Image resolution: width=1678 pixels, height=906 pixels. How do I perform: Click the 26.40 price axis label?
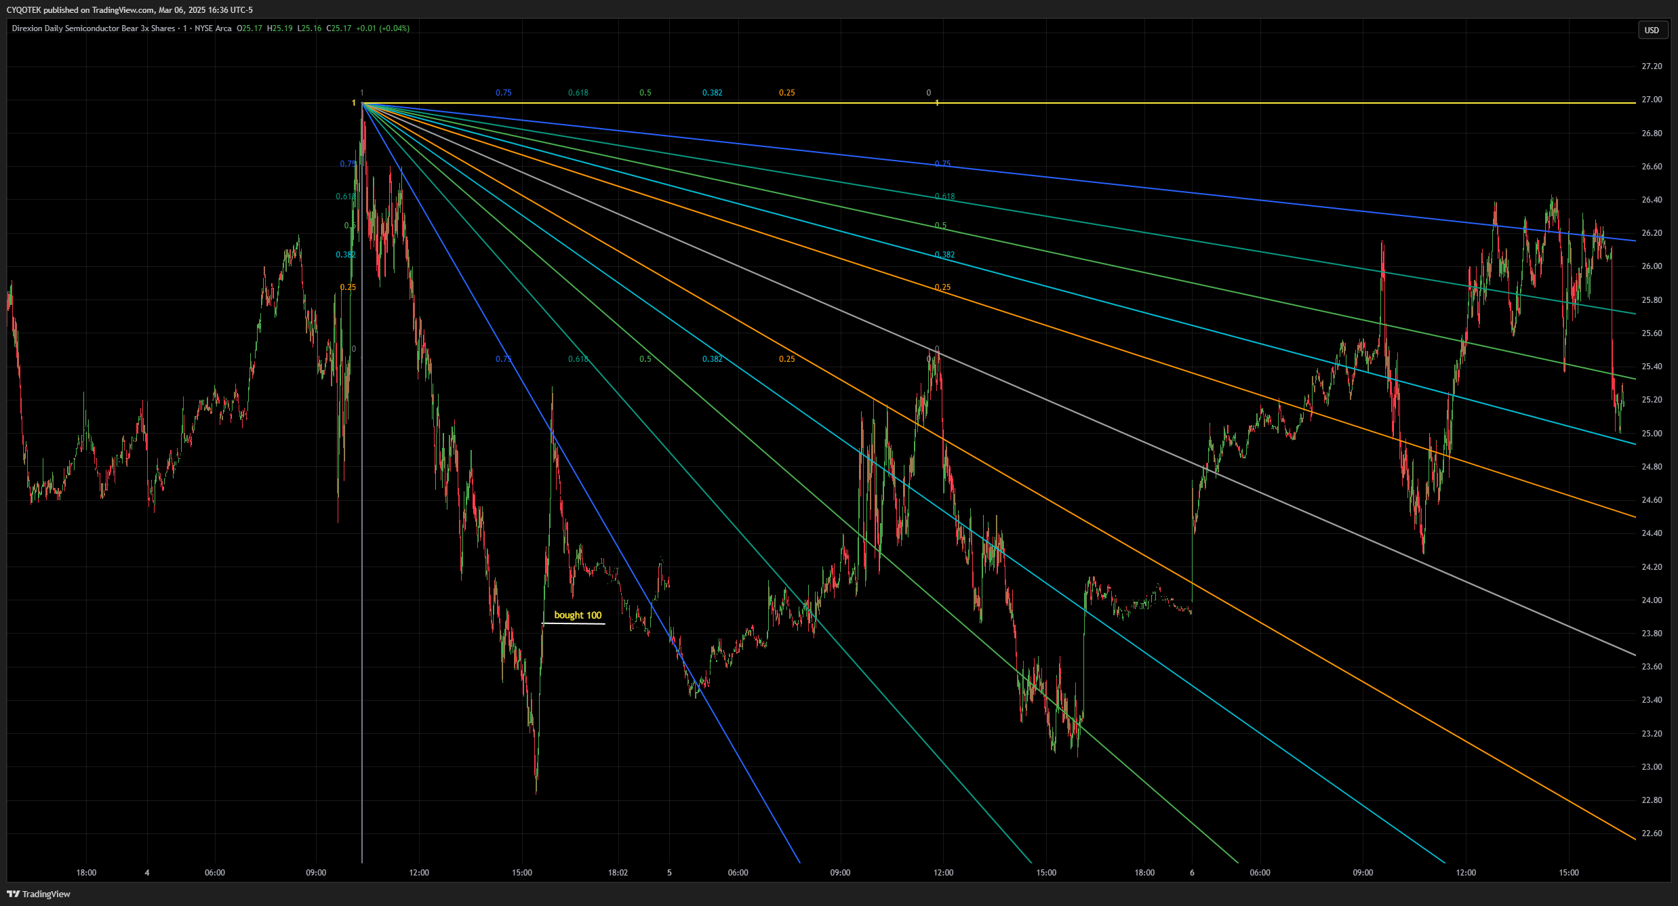[x=1652, y=200]
